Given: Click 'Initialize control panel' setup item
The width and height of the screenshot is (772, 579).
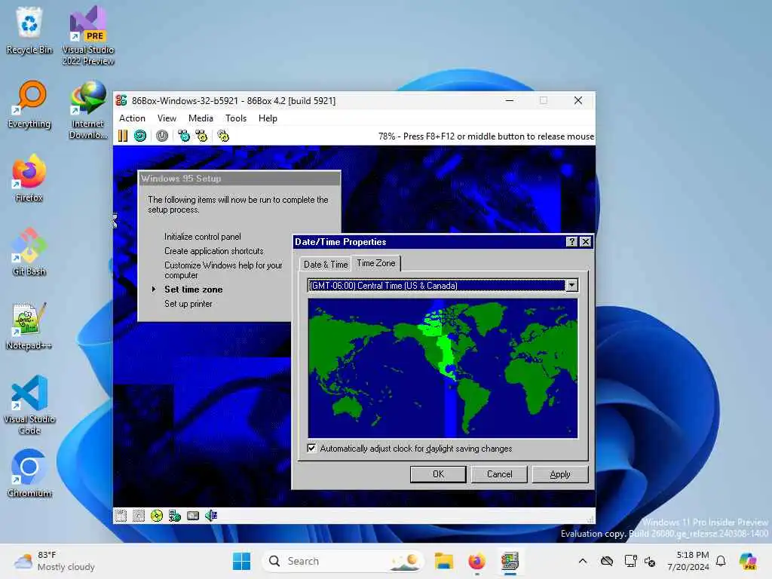Looking at the screenshot, I should (x=202, y=237).
